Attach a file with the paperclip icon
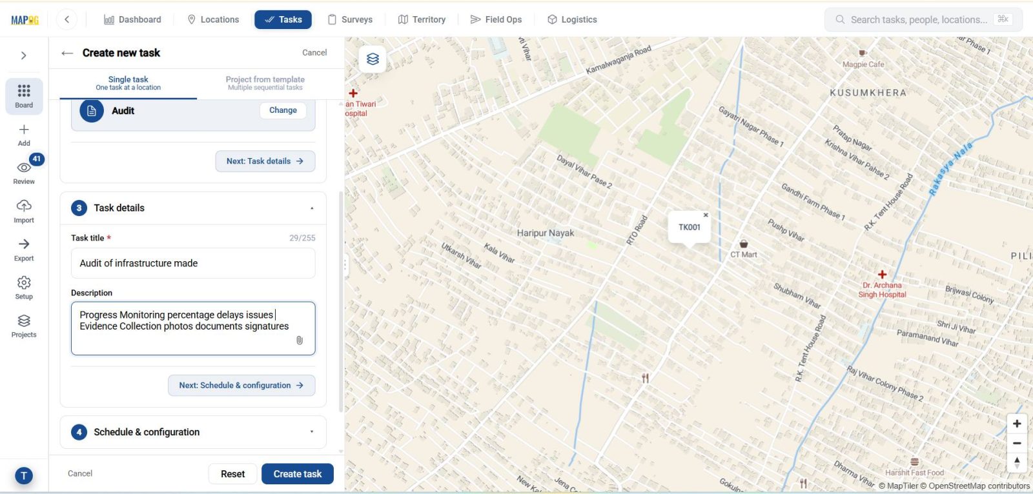1033x494 pixels. (300, 341)
